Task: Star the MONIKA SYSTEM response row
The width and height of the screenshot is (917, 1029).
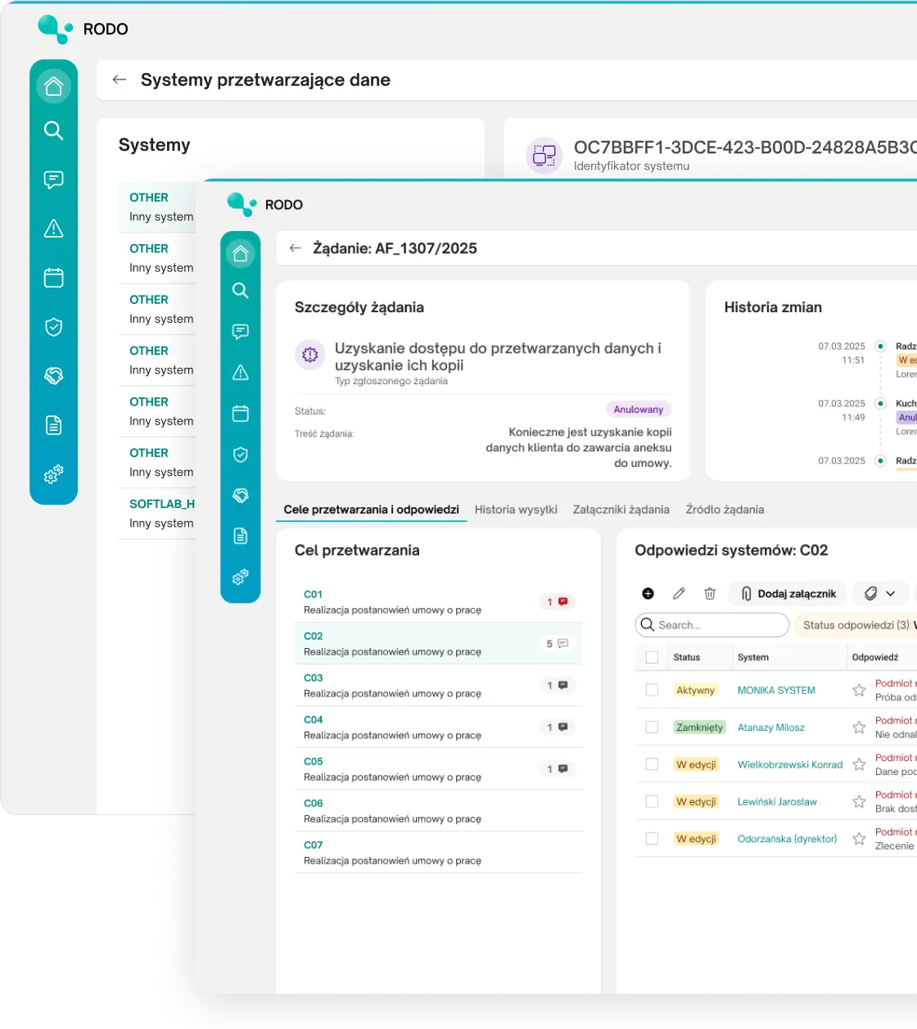Action: pyautogui.click(x=859, y=691)
